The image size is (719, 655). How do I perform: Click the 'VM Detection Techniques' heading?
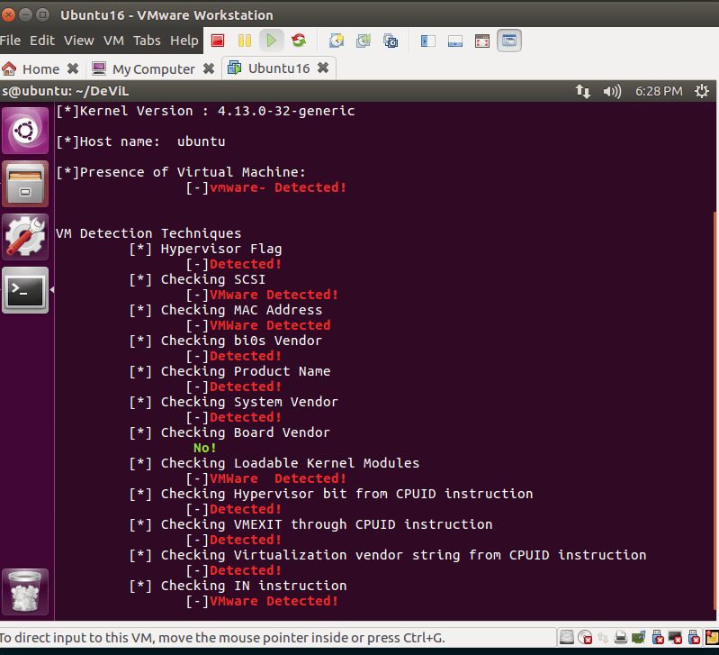click(x=148, y=233)
